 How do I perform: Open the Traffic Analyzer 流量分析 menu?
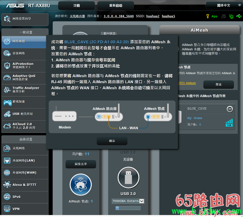point(24,90)
